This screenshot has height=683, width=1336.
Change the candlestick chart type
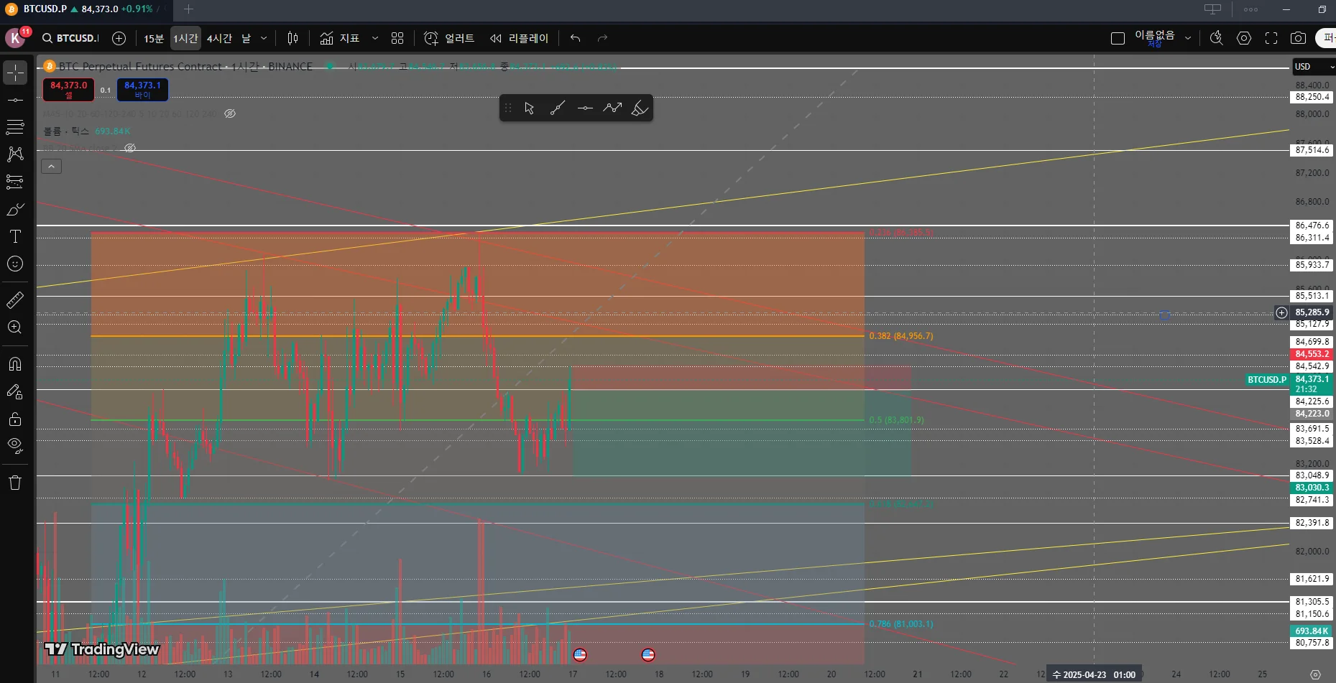(293, 38)
